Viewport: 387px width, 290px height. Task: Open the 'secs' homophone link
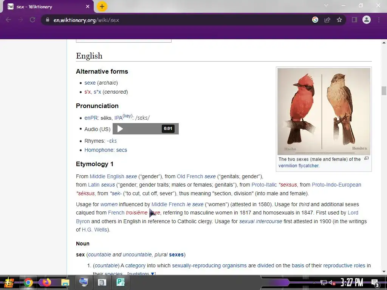pyautogui.click(x=122, y=150)
